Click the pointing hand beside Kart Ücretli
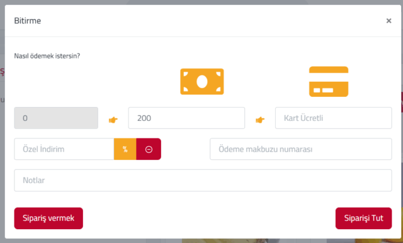 260,120
